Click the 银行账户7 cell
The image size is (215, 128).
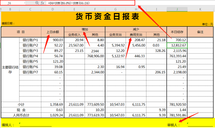point(30,72)
